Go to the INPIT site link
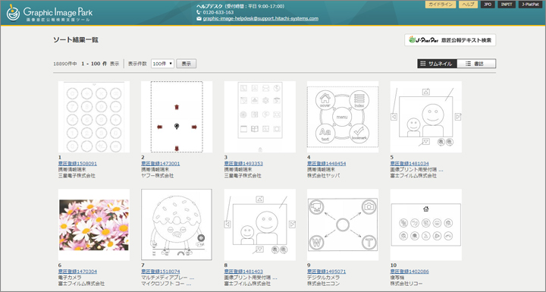Screen dimensions: 546x292 507,5
